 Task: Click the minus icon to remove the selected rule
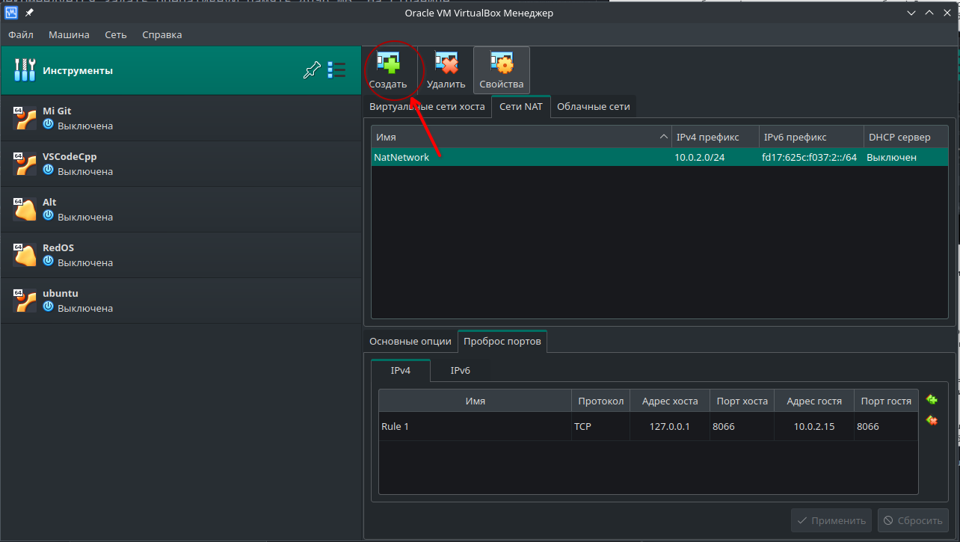click(932, 420)
